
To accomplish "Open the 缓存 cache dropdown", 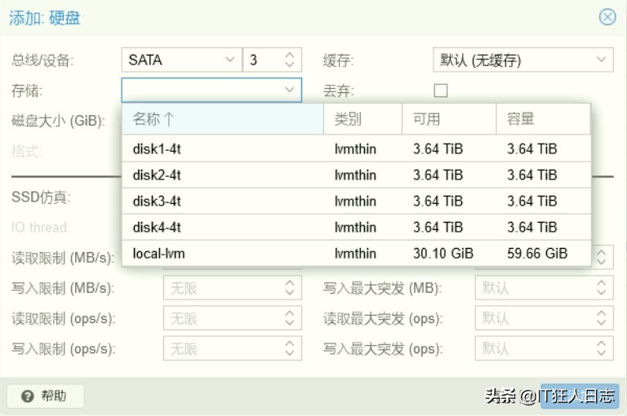I will (x=523, y=60).
